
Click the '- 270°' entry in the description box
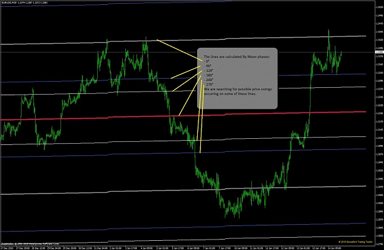click(x=208, y=85)
